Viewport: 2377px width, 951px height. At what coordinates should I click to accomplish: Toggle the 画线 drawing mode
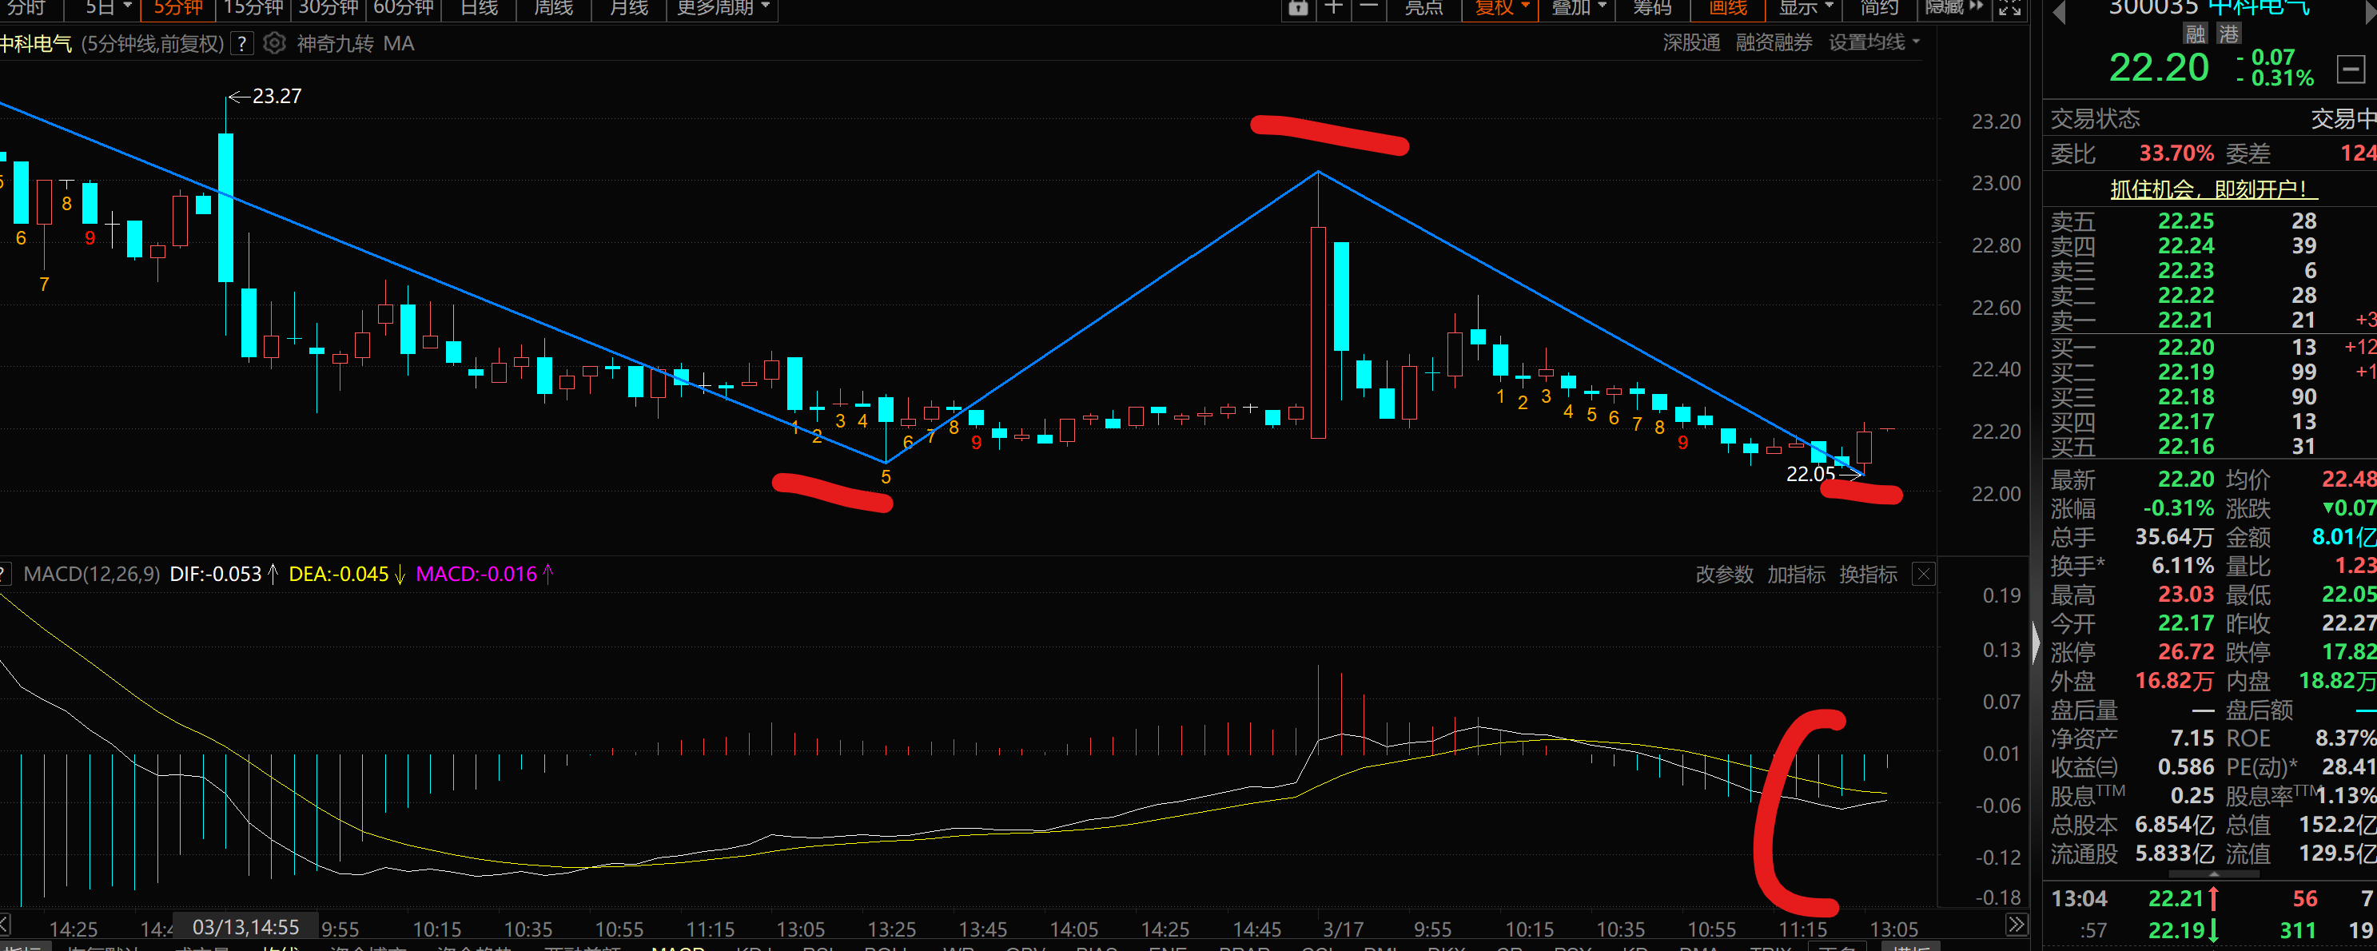1727,7
